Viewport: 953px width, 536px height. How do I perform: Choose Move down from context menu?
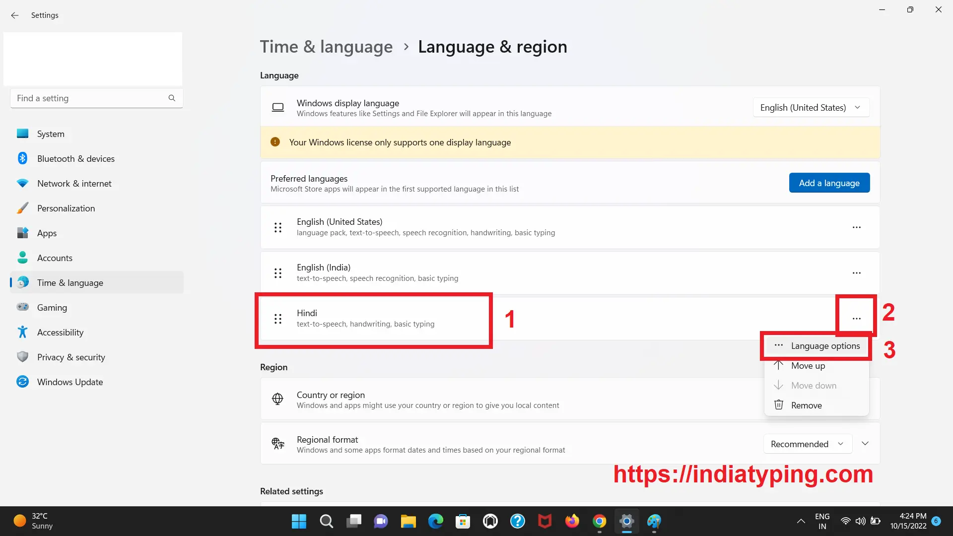817,386
